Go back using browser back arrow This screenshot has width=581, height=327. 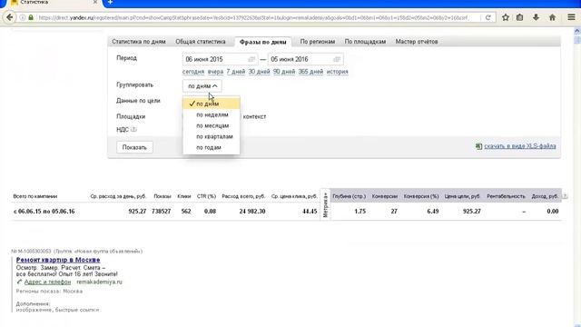(x=10, y=17)
